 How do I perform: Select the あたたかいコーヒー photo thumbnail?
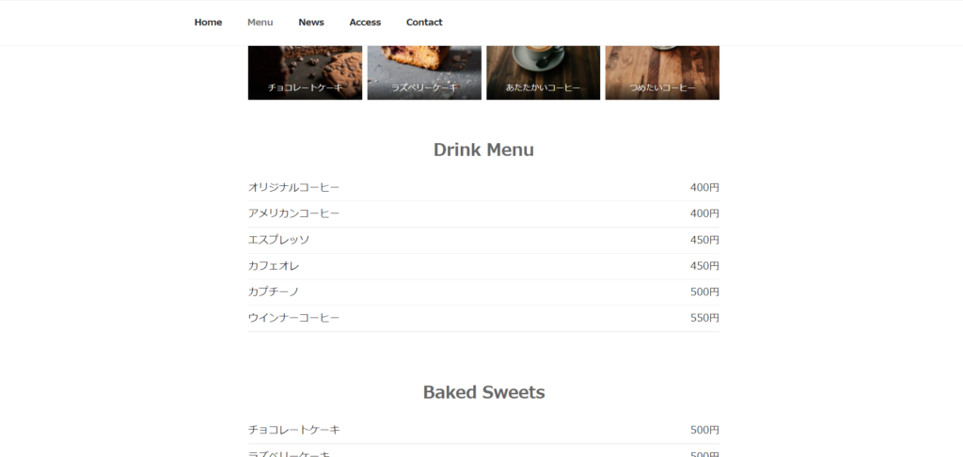point(543,72)
